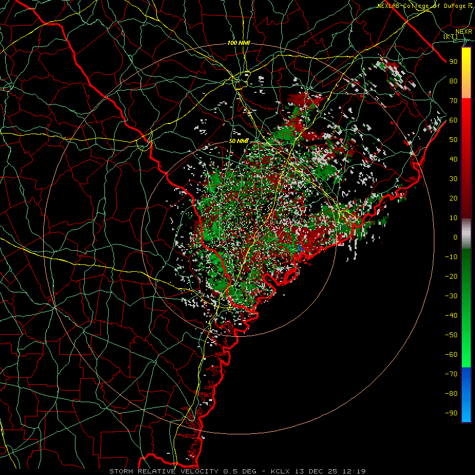Click the 0 value on velocity scale
475x475 pixels.
[x=455, y=237]
